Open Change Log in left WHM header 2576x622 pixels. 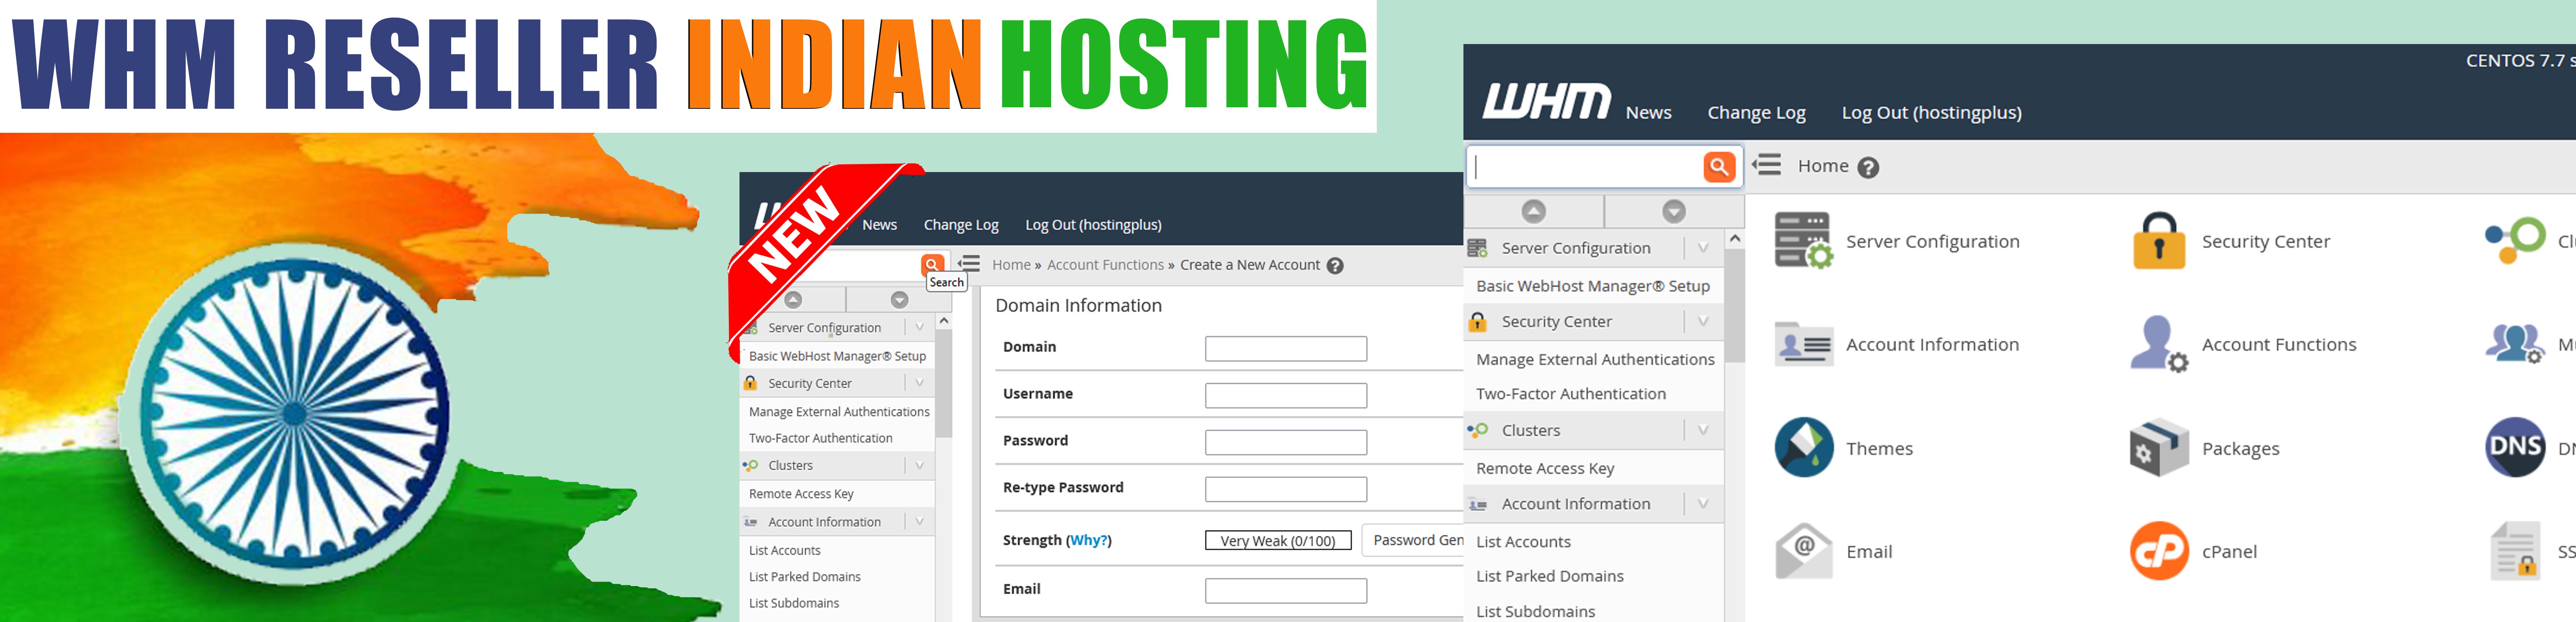pyautogui.click(x=961, y=225)
